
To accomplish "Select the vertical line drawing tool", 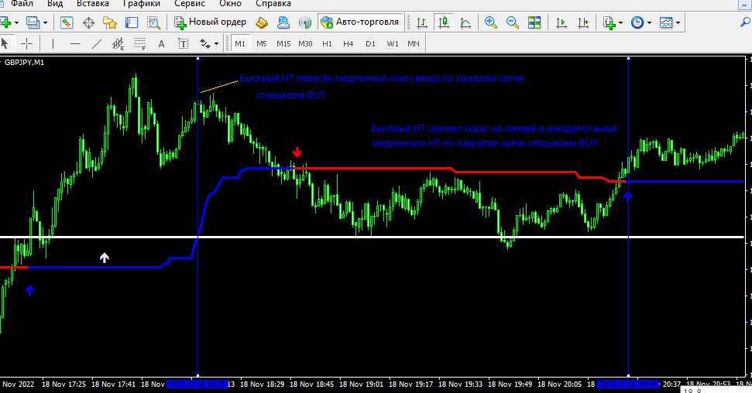I will tap(53, 43).
